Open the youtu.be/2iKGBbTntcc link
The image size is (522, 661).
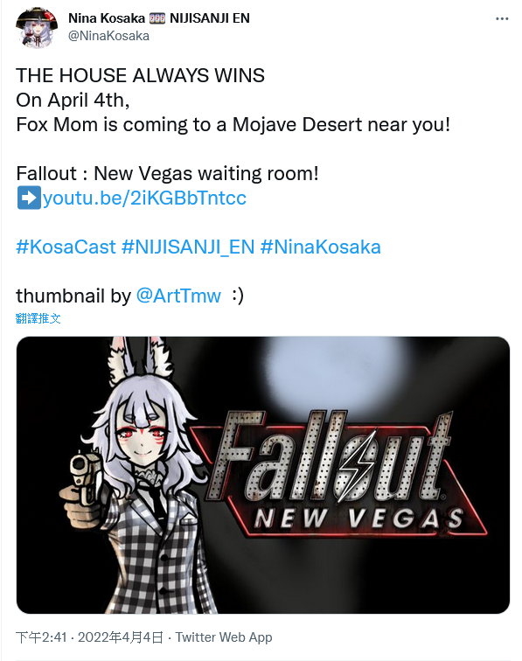144,198
